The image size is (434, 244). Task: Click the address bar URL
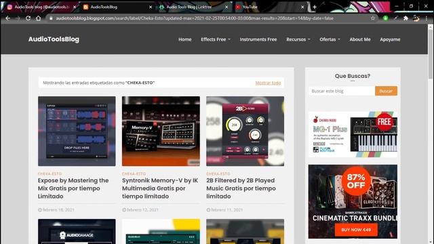click(x=195, y=18)
